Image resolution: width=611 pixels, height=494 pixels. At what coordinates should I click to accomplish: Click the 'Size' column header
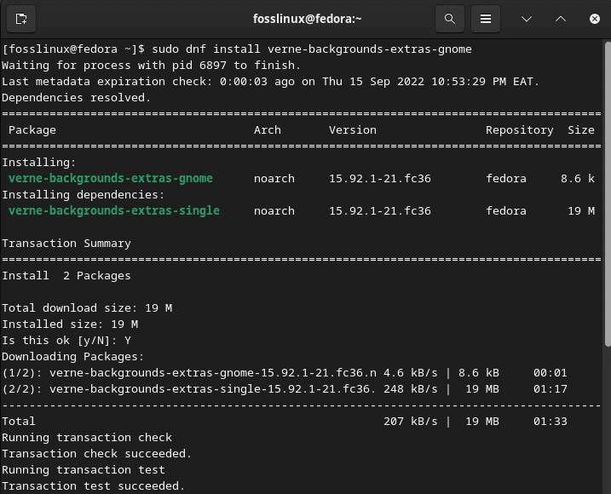coord(581,130)
